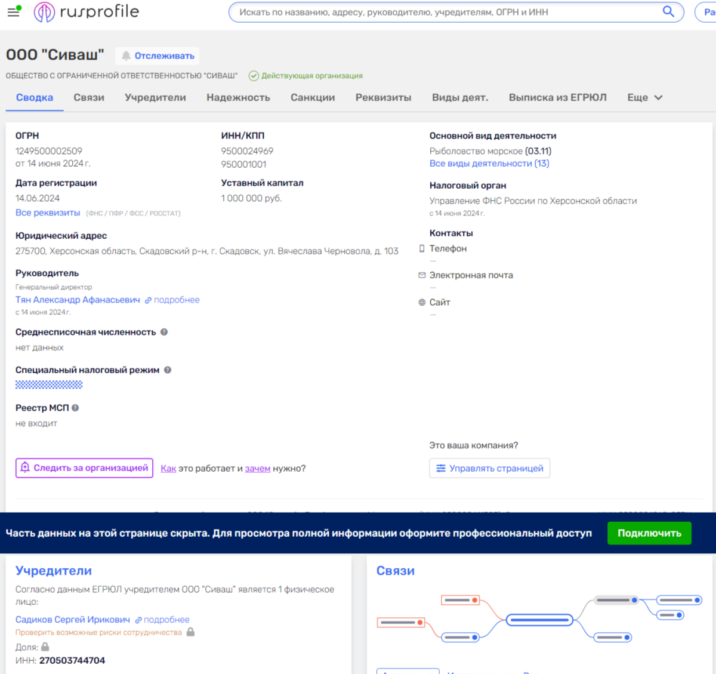Image resolution: width=716 pixels, height=674 pixels.
Task: Click the envelope icon by Электронная почта
Action: click(422, 275)
